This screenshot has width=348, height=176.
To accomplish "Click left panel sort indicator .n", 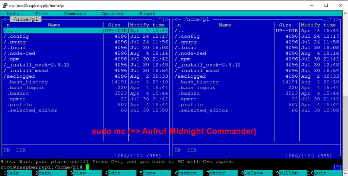I will (7, 25).
